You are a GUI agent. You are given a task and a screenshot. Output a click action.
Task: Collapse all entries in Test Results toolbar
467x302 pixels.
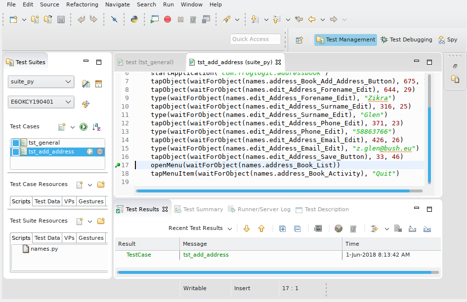pos(297,228)
